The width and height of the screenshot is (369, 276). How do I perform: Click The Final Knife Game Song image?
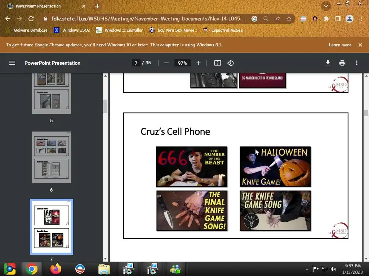click(192, 211)
